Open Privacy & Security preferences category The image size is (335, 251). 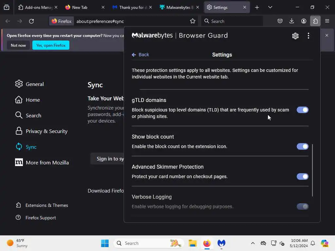point(42,131)
